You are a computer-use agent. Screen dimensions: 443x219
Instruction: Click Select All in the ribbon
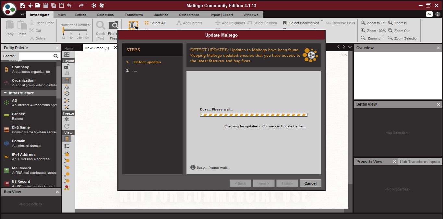[x=155, y=23]
